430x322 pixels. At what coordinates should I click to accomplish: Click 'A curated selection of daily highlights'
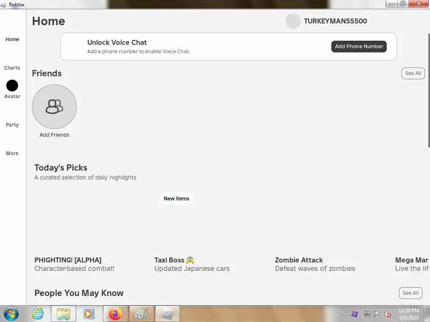pyautogui.click(x=85, y=177)
